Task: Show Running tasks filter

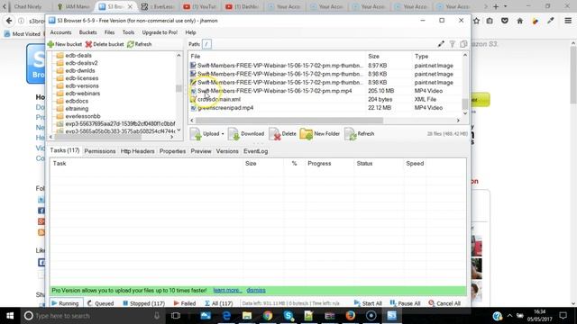Action: [65, 303]
